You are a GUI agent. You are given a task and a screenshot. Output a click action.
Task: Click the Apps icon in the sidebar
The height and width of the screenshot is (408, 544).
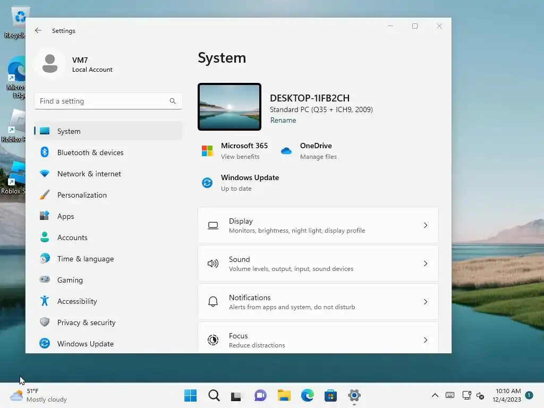[x=45, y=216]
